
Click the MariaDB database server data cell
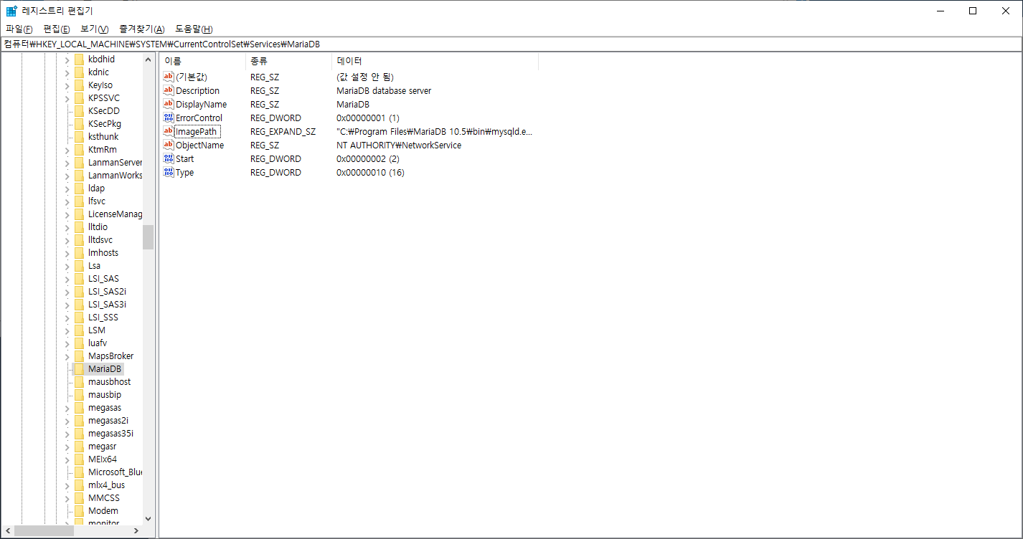click(384, 90)
